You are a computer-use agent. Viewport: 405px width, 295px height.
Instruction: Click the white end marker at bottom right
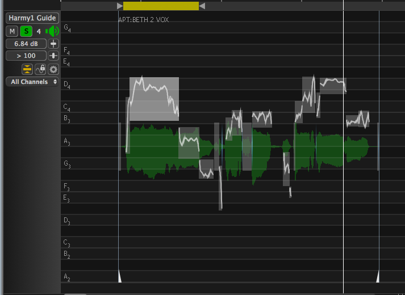click(x=377, y=276)
